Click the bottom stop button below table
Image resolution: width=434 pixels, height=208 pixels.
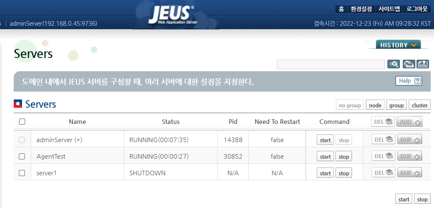click(422, 199)
